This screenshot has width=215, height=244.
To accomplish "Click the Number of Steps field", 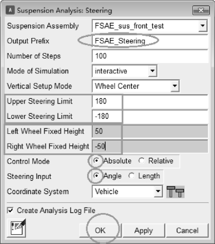I will [150, 56].
